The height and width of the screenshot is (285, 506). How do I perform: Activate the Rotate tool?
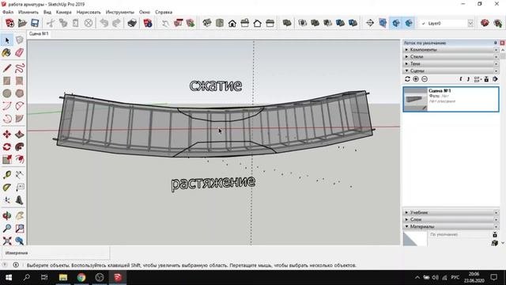[7, 146]
